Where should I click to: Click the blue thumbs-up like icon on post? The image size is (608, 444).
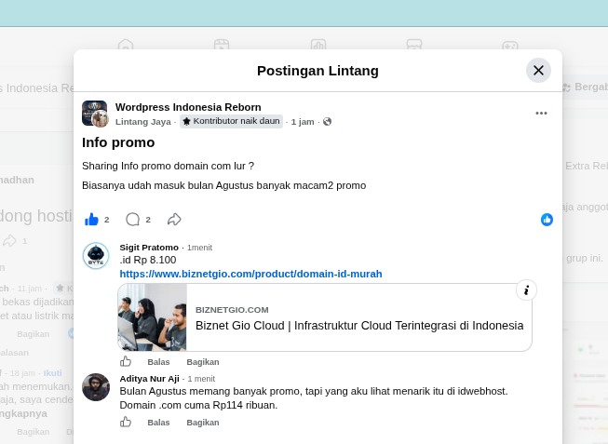(91, 220)
